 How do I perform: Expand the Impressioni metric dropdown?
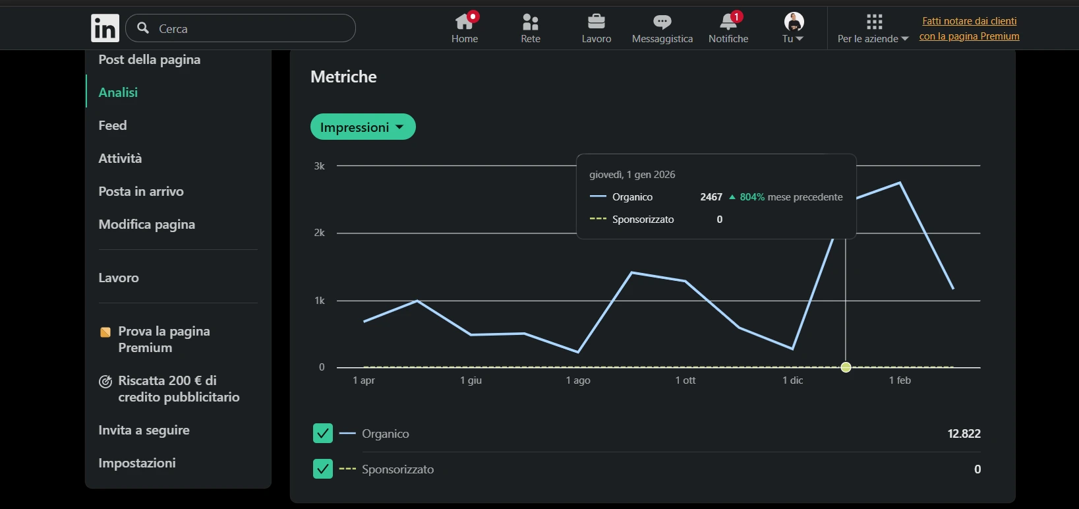point(363,127)
